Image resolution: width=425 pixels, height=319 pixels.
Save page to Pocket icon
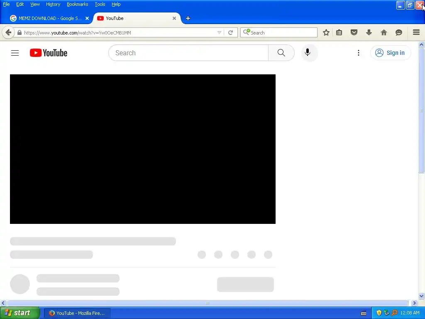click(354, 32)
